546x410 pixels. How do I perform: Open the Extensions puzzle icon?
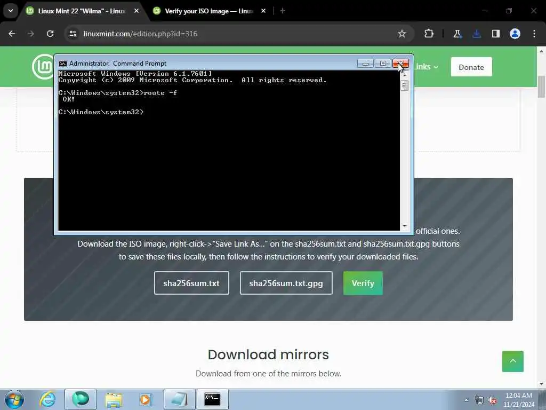429,34
